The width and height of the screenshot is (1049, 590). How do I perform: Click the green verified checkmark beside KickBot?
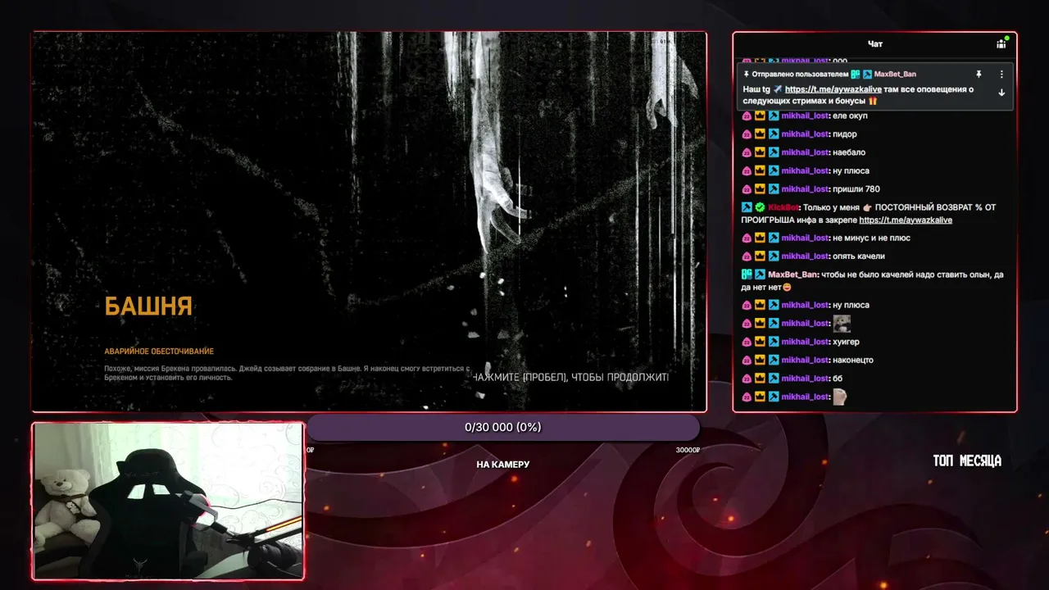(x=760, y=207)
